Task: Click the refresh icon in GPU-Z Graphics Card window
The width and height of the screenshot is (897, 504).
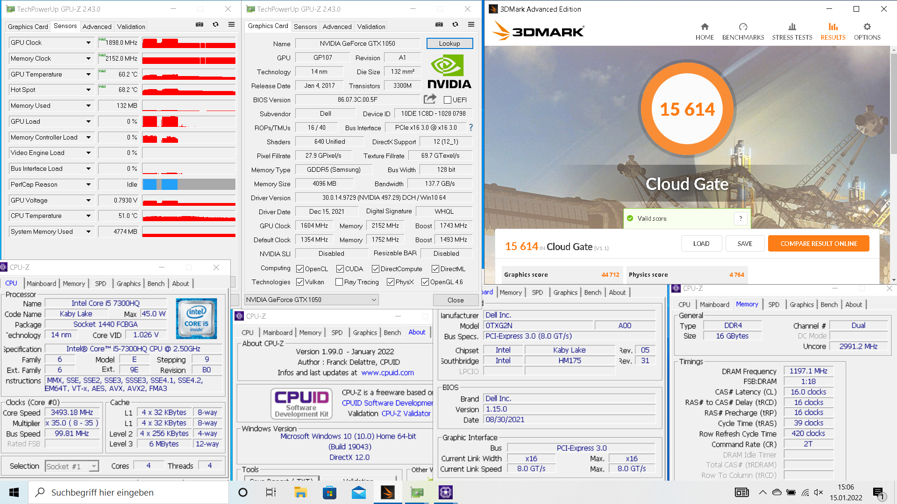Action: pyautogui.click(x=455, y=25)
